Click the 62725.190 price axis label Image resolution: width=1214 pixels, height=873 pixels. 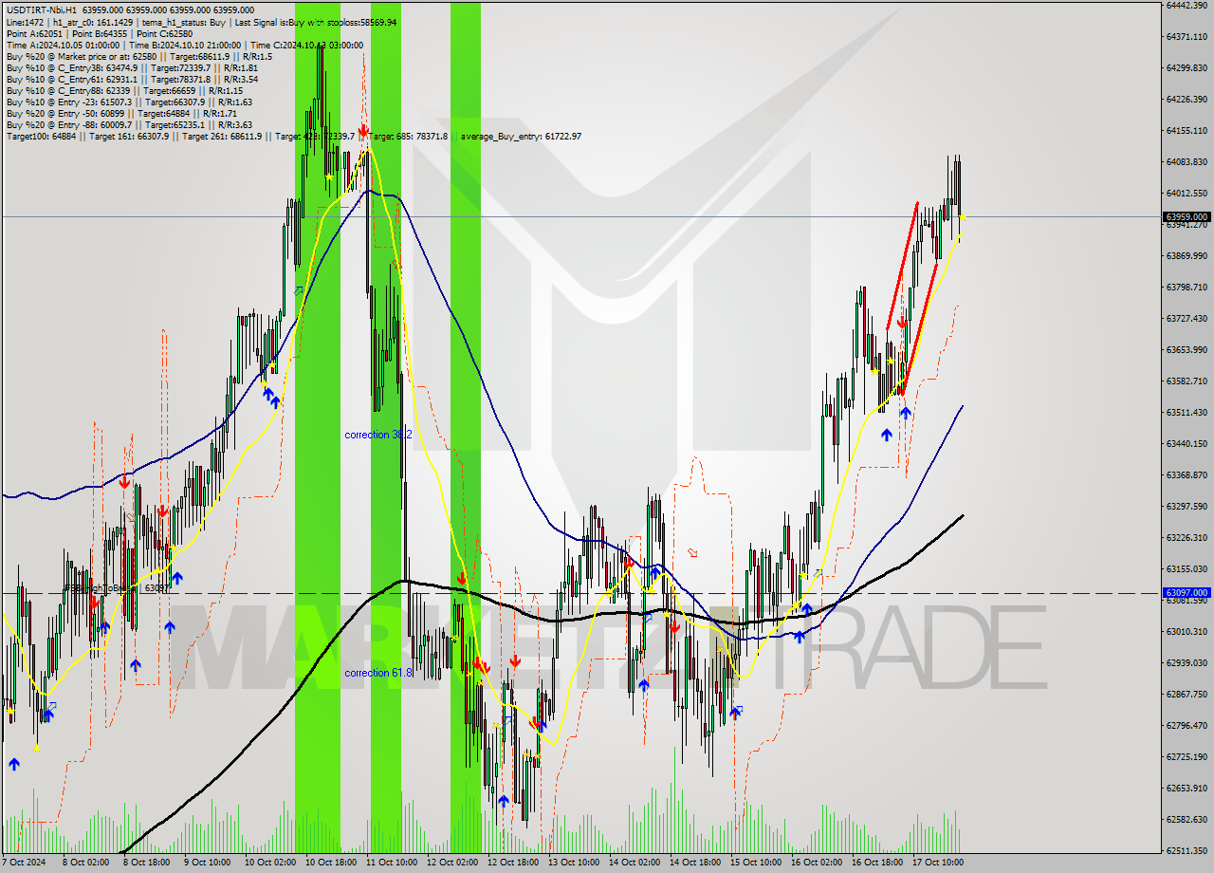1186,757
